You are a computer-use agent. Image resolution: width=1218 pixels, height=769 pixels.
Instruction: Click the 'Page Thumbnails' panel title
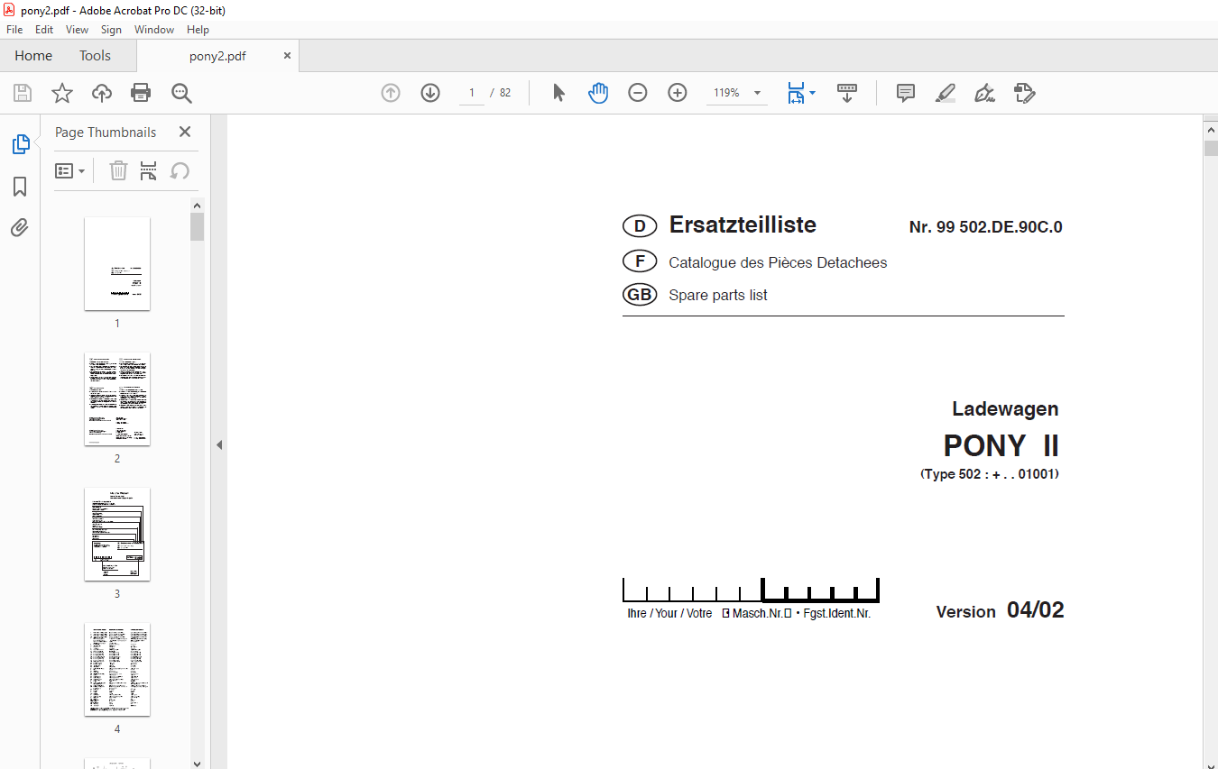pos(106,132)
